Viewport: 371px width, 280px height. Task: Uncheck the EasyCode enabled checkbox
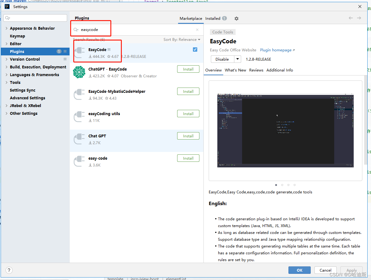195,49
